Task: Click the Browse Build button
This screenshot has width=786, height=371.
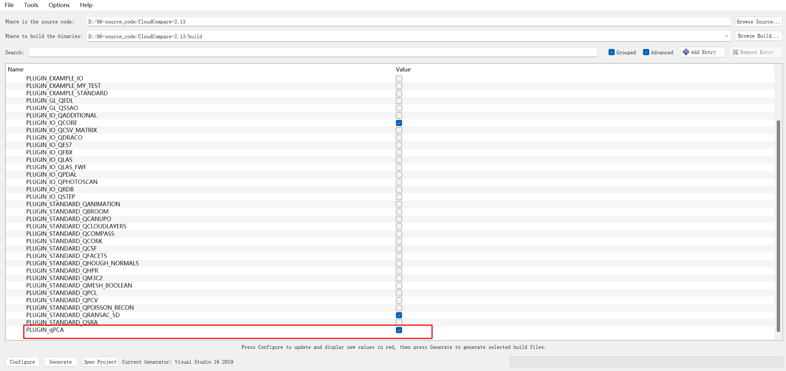Action: point(758,36)
